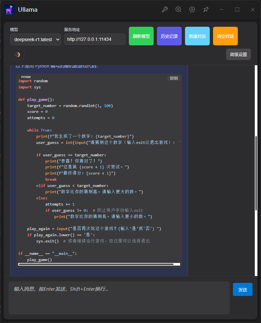Click the 'attempts += 1' line
This screenshot has width=261, height=323.
pyautogui.click(x=60, y=204)
